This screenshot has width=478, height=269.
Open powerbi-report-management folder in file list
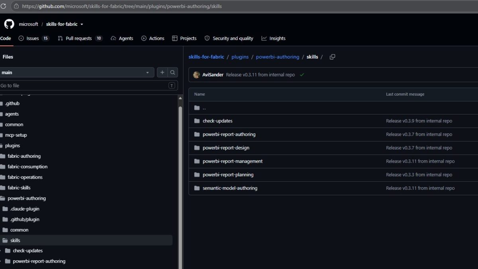point(233,161)
